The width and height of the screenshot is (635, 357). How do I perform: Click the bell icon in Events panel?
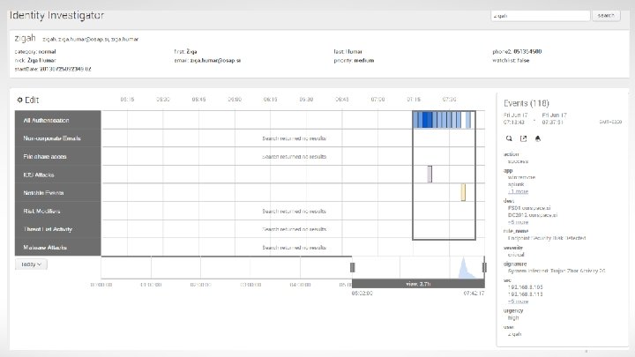pos(538,138)
